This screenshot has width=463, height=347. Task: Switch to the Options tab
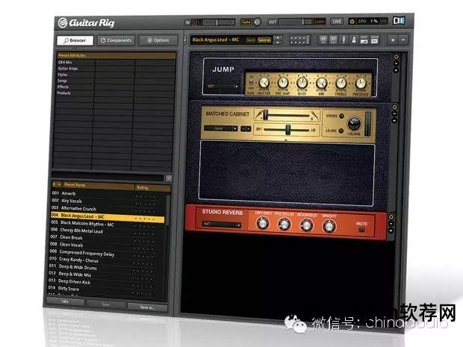click(158, 40)
